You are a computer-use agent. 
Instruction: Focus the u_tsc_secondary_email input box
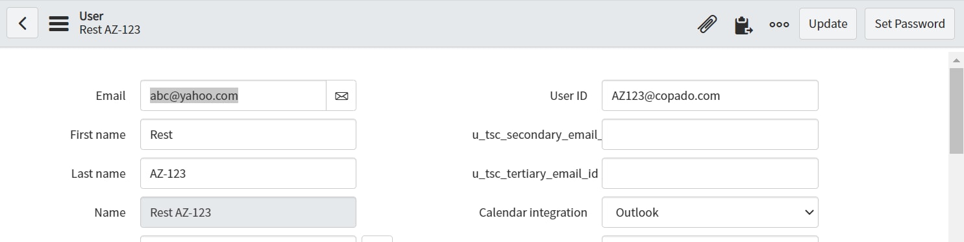(x=710, y=134)
